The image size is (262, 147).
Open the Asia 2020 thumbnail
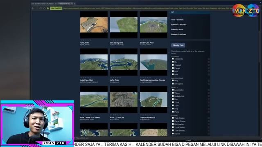point(94,24)
